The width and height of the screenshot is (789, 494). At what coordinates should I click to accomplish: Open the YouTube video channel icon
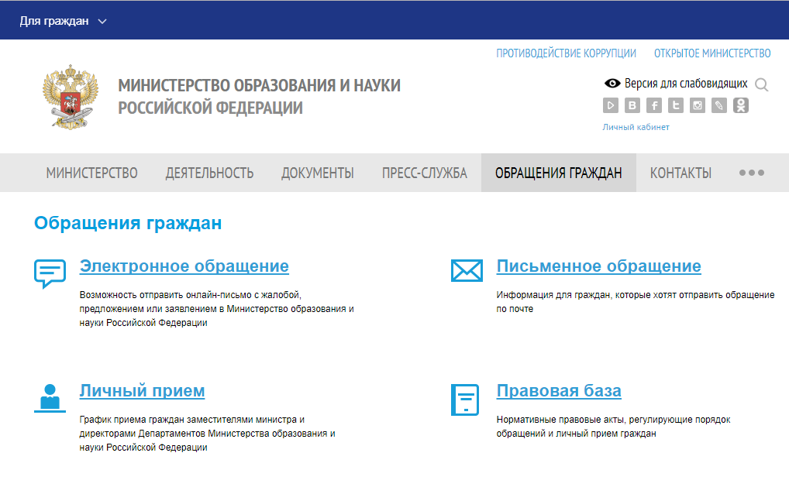tap(611, 105)
